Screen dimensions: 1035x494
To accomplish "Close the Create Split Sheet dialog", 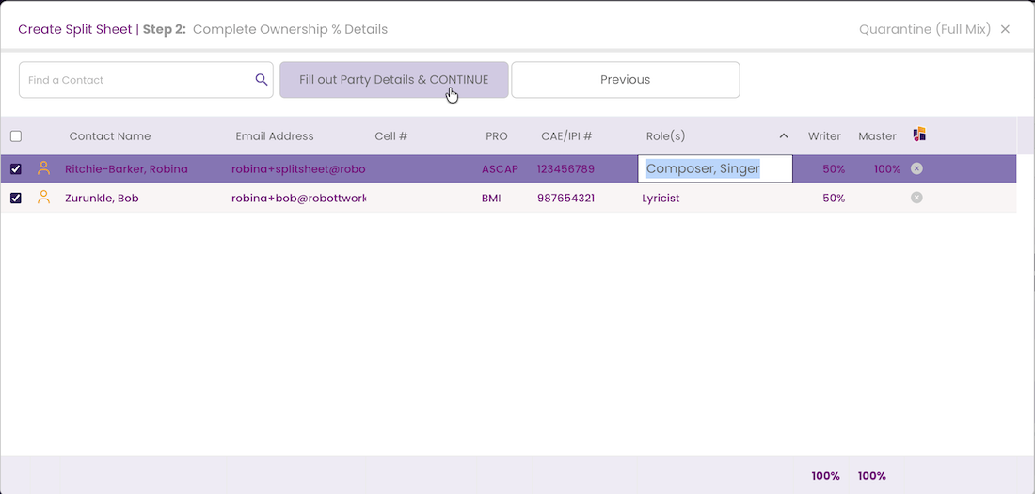I will click(1005, 29).
